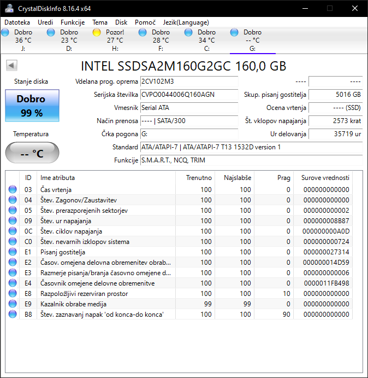This screenshot has height=378, width=368.
Task: Open the Tema menu
Action: point(99,22)
